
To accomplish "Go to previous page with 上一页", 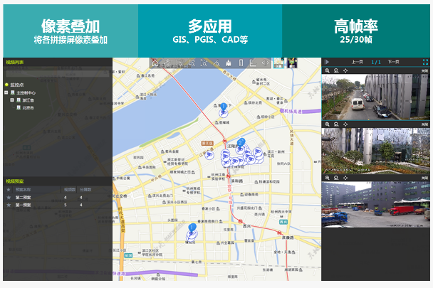I will point(358,63).
